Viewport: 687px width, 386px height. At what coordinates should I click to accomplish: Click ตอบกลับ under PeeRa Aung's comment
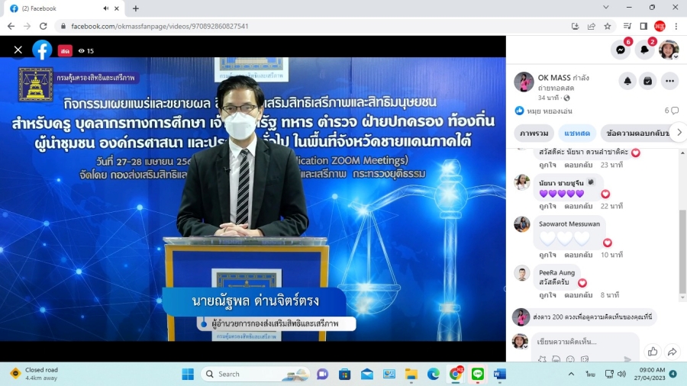pos(578,295)
